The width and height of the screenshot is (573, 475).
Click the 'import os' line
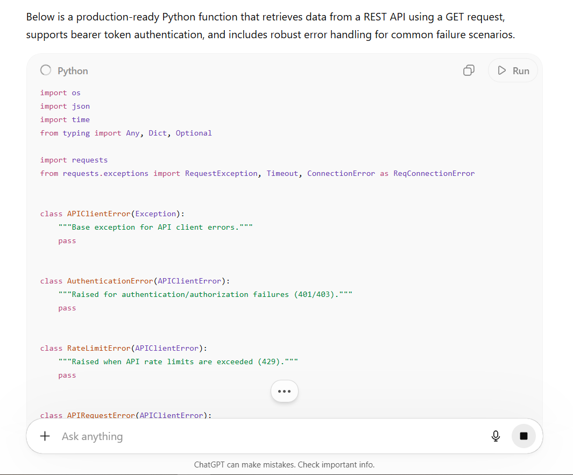click(60, 93)
